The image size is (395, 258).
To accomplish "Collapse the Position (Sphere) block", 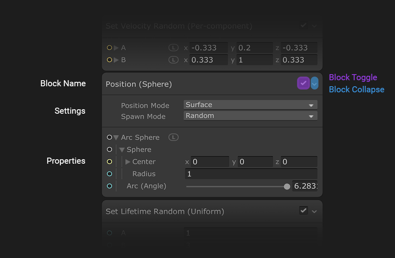I will click(314, 83).
